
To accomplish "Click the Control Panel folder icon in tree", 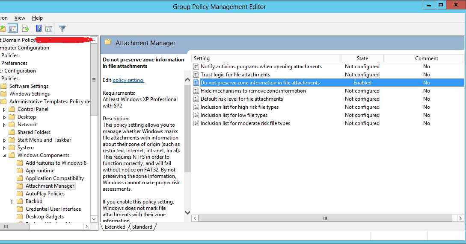I will click(12, 109).
